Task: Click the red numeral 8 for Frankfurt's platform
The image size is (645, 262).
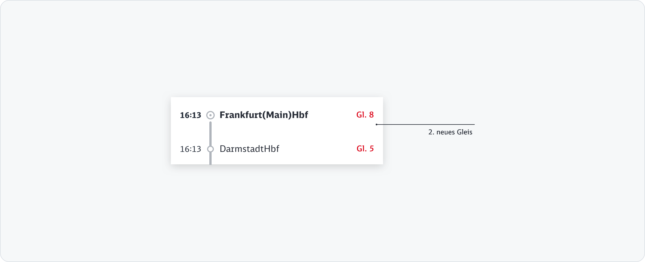Action: click(x=371, y=115)
